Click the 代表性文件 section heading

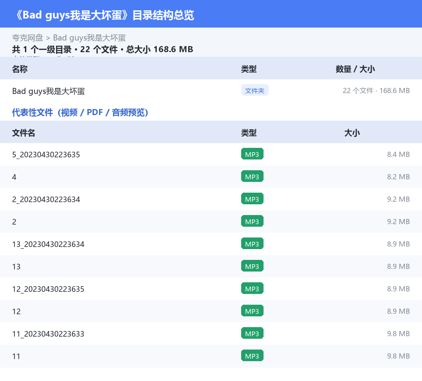tap(80, 112)
